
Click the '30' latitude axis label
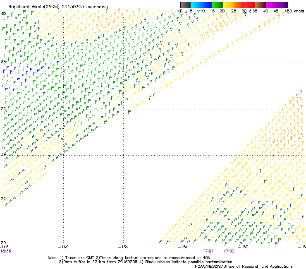(x=3, y=243)
